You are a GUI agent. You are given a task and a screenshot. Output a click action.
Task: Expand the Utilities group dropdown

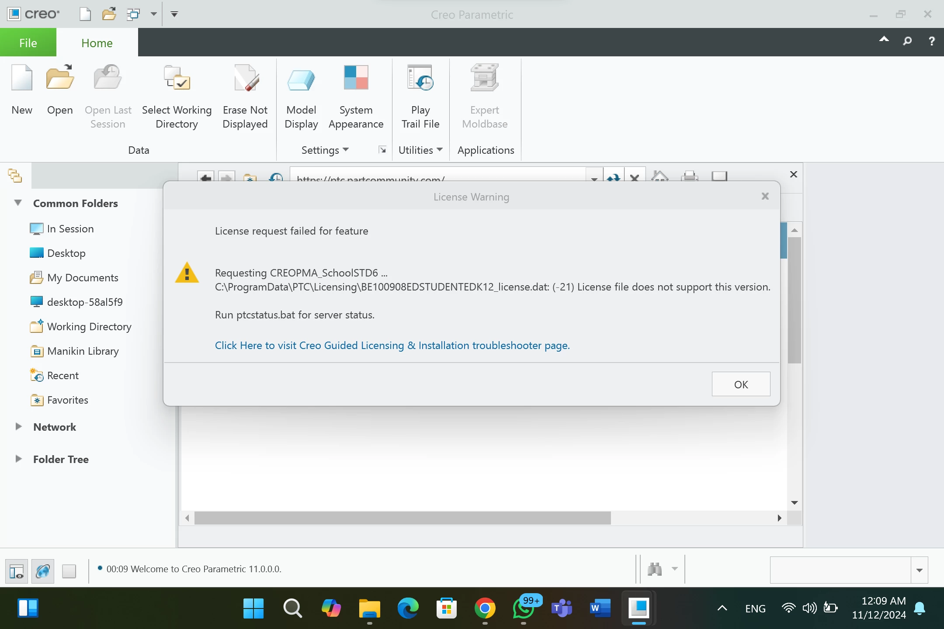click(420, 150)
